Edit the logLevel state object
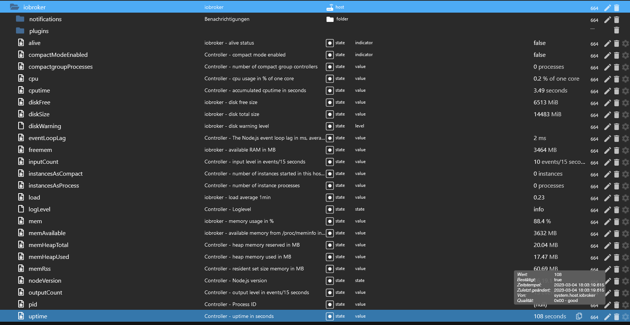 click(x=607, y=210)
